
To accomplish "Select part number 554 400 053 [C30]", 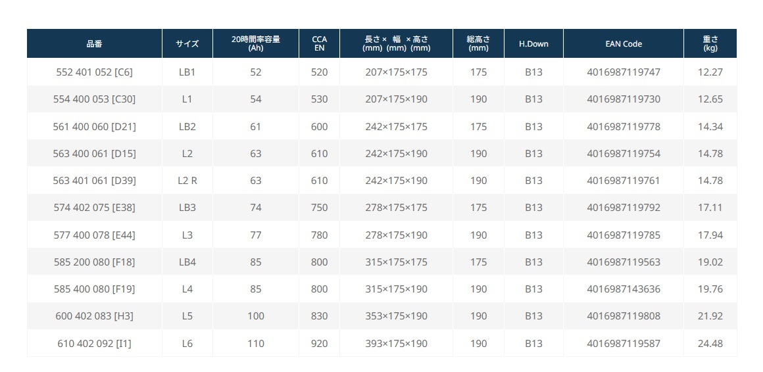I will [x=94, y=99].
